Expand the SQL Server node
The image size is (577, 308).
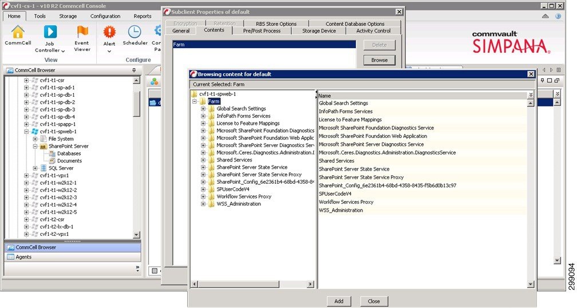(x=35, y=168)
